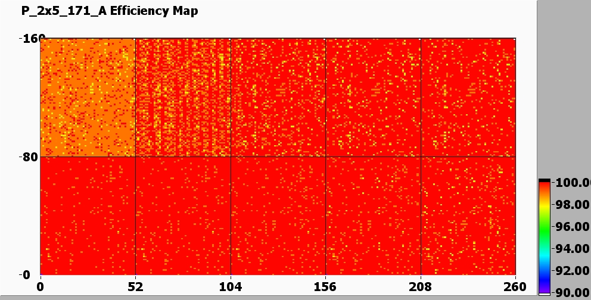
Task: Click the top panel between 52 and 104
Action: click(x=183, y=98)
